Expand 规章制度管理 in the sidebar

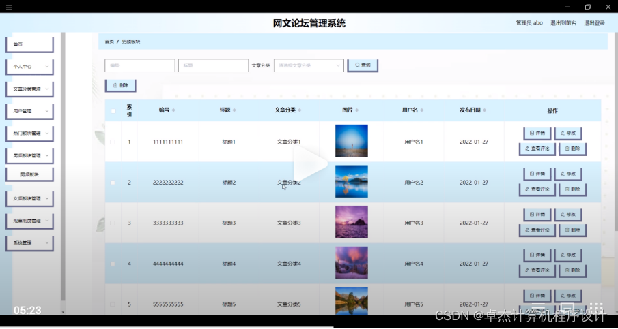pyautogui.click(x=29, y=221)
